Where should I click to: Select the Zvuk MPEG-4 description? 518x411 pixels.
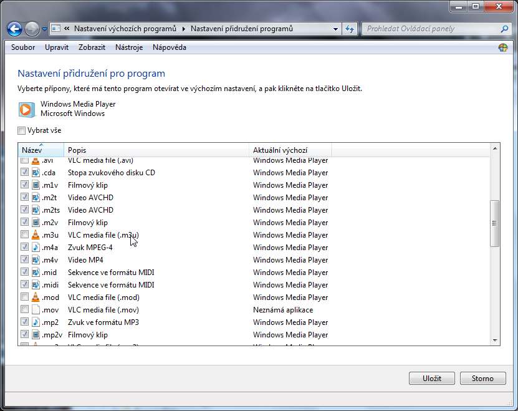click(90, 248)
